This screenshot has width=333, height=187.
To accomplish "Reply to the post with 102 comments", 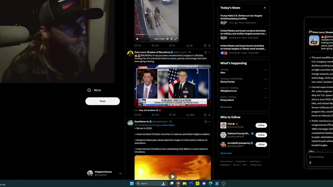I will pyautogui.click(x=138, y=45).
